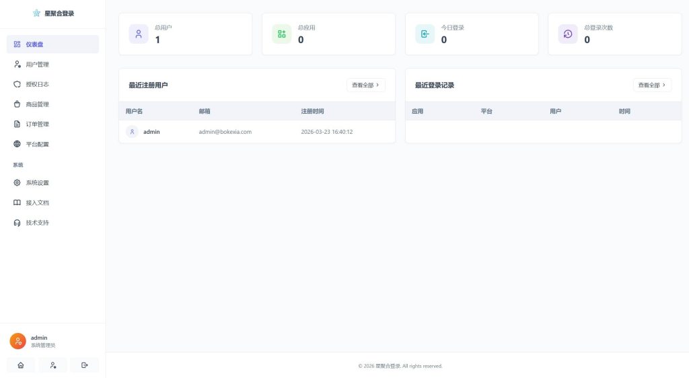689x378 pixels.
Task: Click the orange admin avatar in the sidebar
Action: tap(18, 341)
